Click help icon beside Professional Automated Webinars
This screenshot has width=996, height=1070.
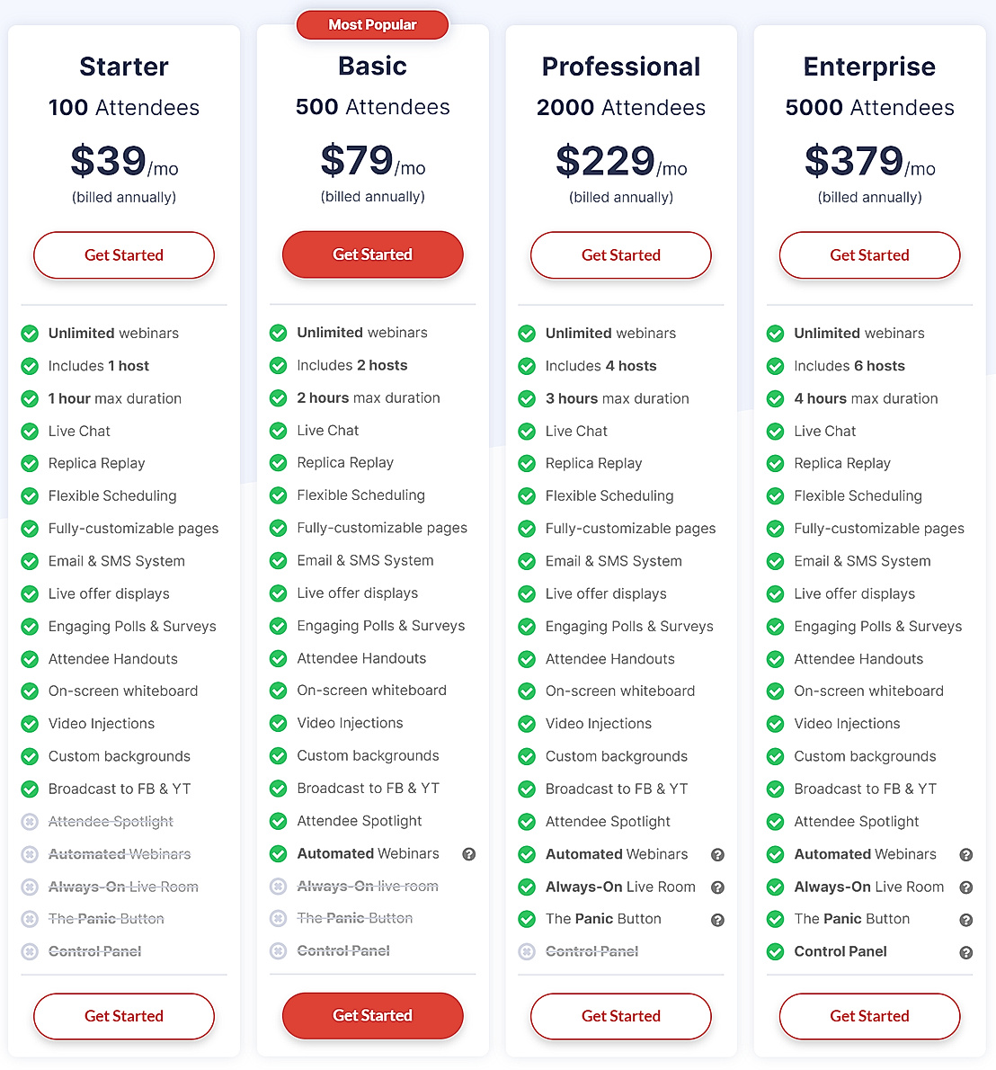pos(717,855)
